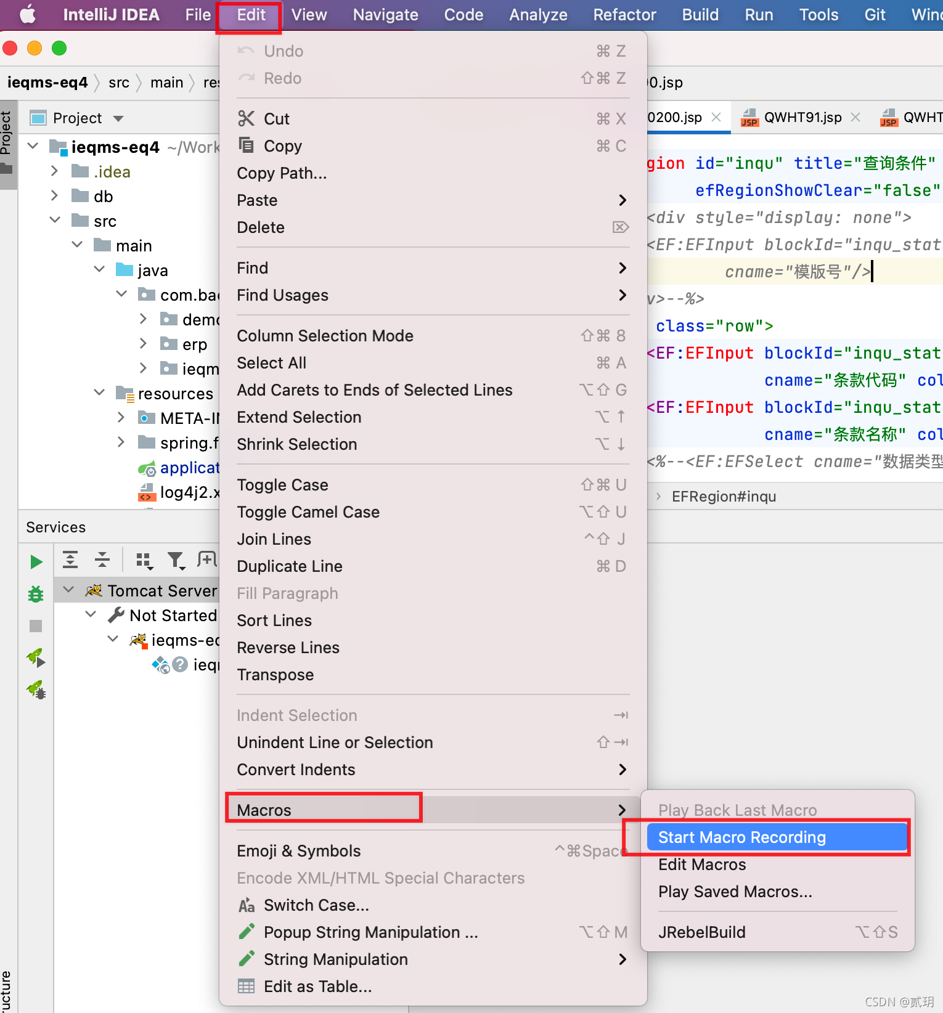Open the Macros submenu

[x=433, y=810]
